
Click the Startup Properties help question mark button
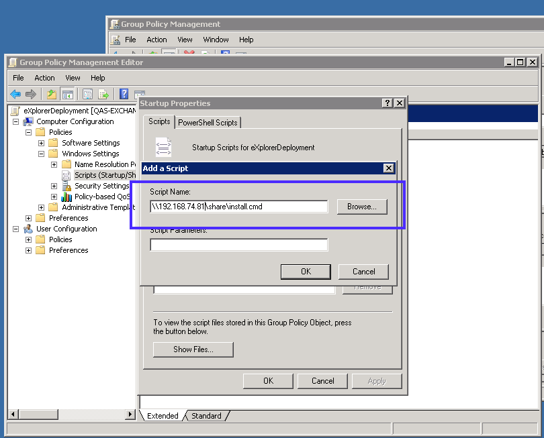tap(388, 103)
